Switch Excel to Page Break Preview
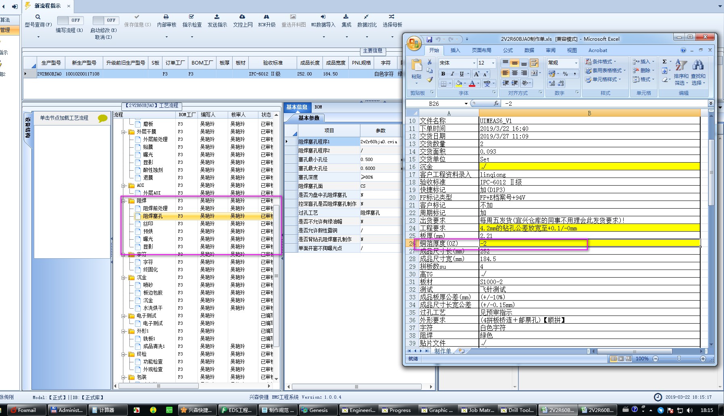 coord(628,359)
